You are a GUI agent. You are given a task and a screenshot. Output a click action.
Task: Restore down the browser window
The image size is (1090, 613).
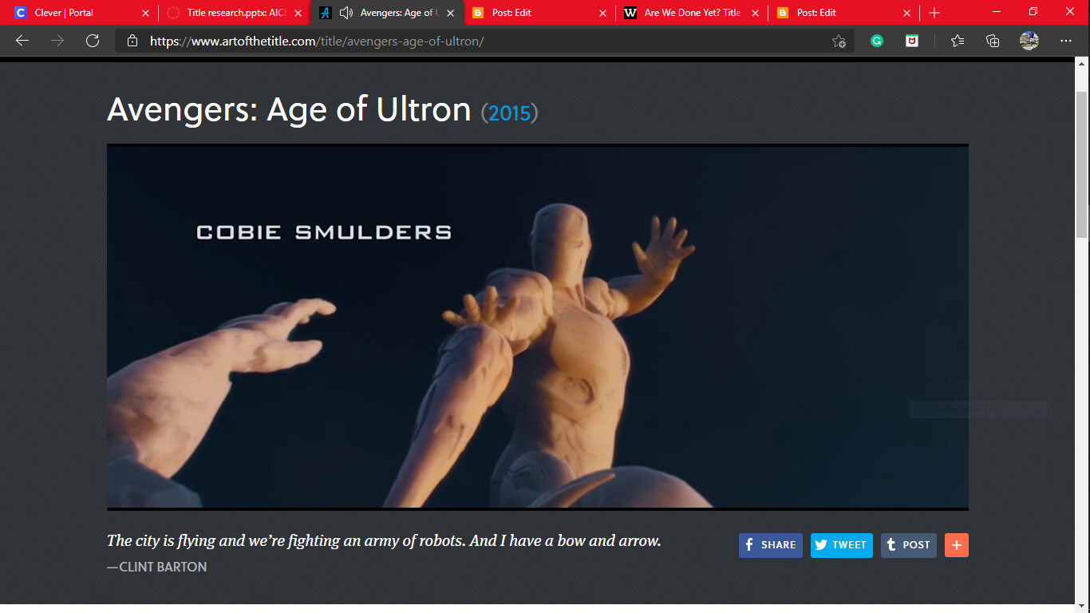click(x=1033, y=12)
